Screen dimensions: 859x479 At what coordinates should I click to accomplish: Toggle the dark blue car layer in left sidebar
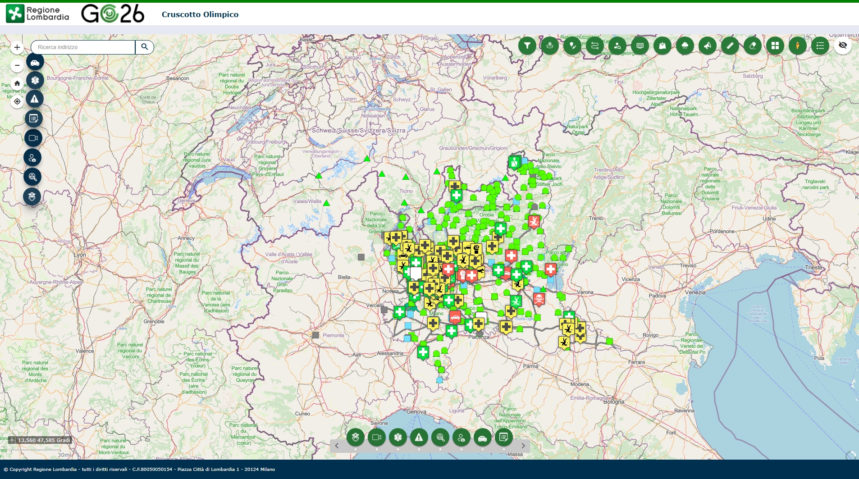35,62
